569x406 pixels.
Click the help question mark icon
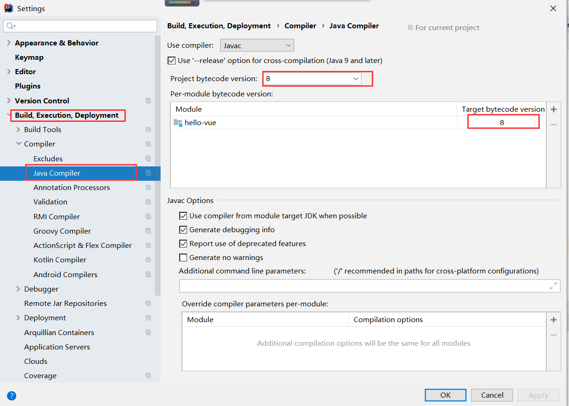click(12, 396)
